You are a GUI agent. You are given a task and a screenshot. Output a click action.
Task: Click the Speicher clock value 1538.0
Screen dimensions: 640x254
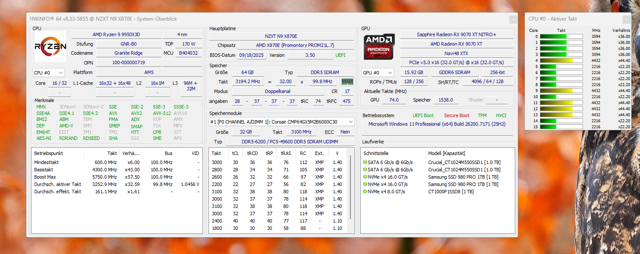tap(445, 100)
